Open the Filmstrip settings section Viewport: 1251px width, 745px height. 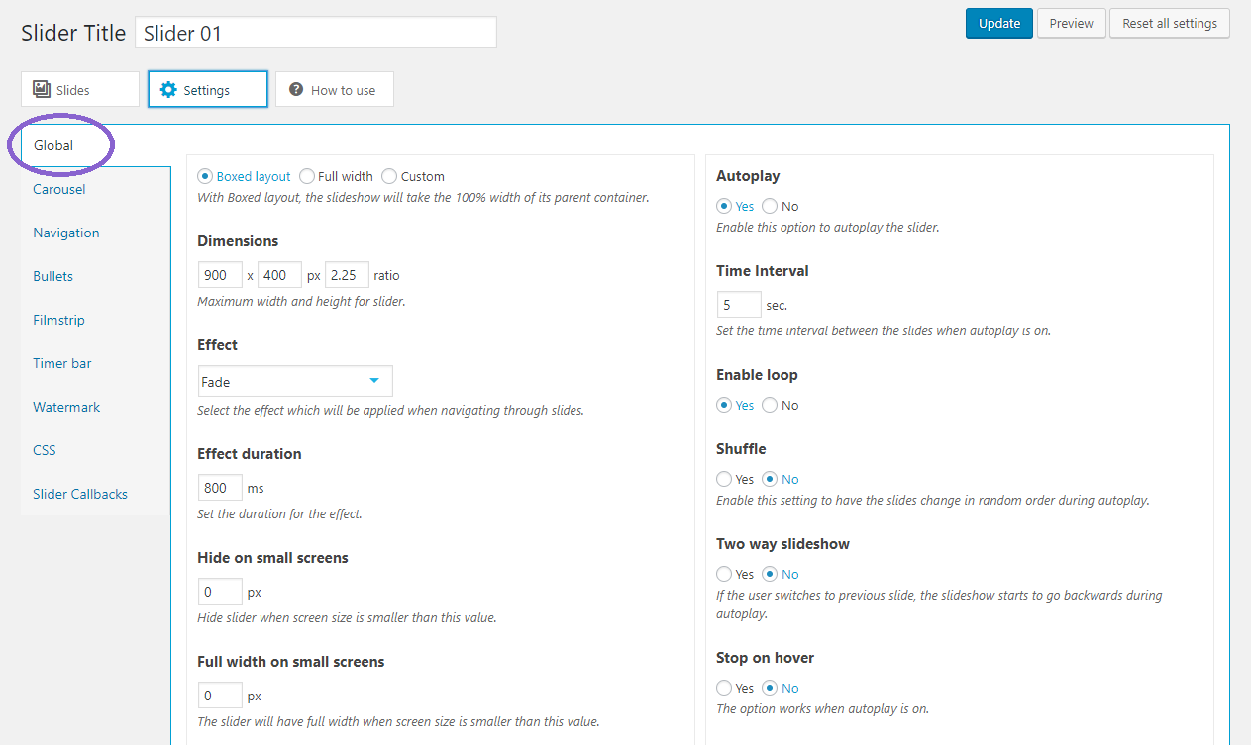coord(59,320)
